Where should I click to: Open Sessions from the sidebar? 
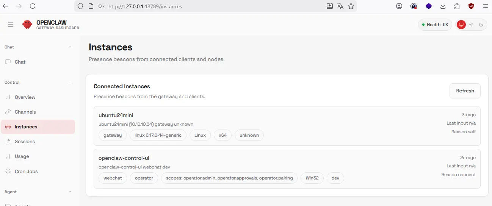[25, 142]
